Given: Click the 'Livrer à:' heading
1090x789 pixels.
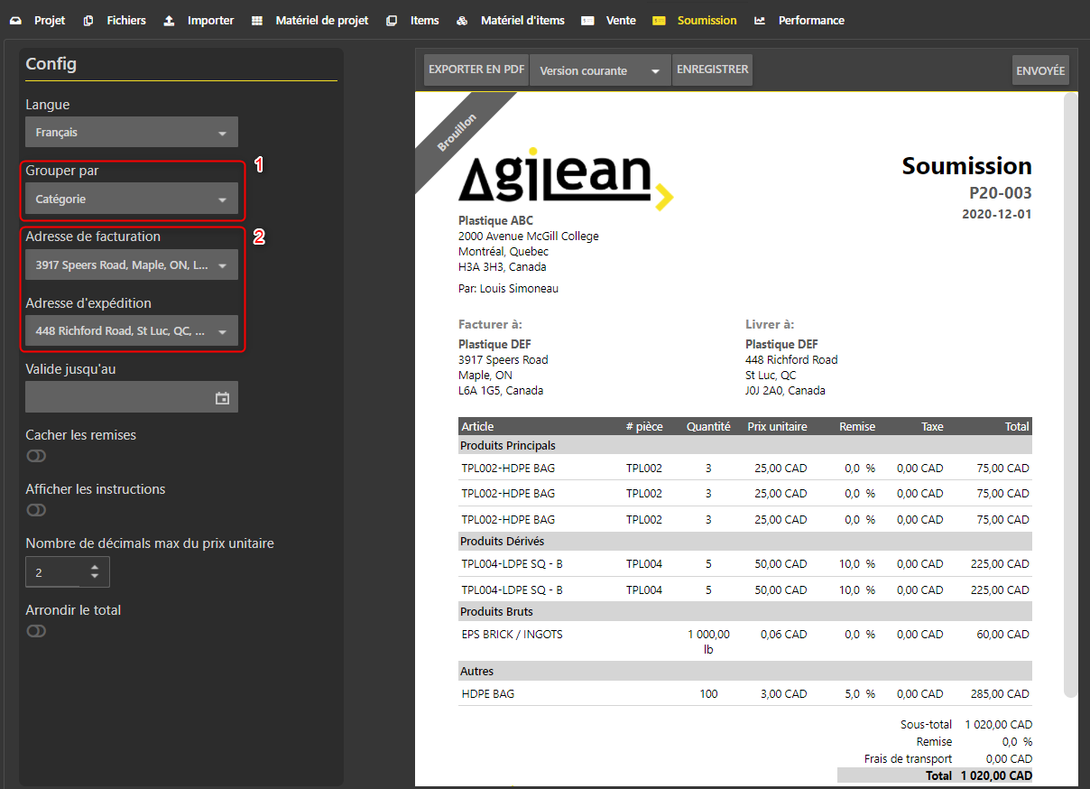Looking at the screenshot, I should click(x=770, y=324).
